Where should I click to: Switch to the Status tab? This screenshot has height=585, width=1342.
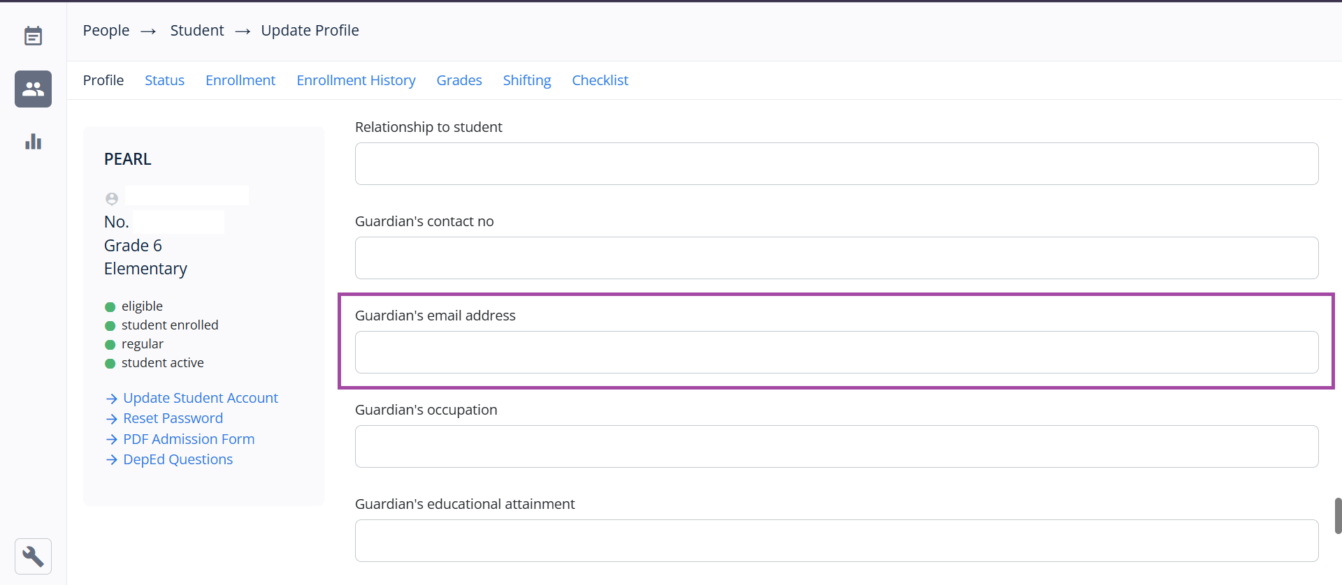[x=164, y=80]
